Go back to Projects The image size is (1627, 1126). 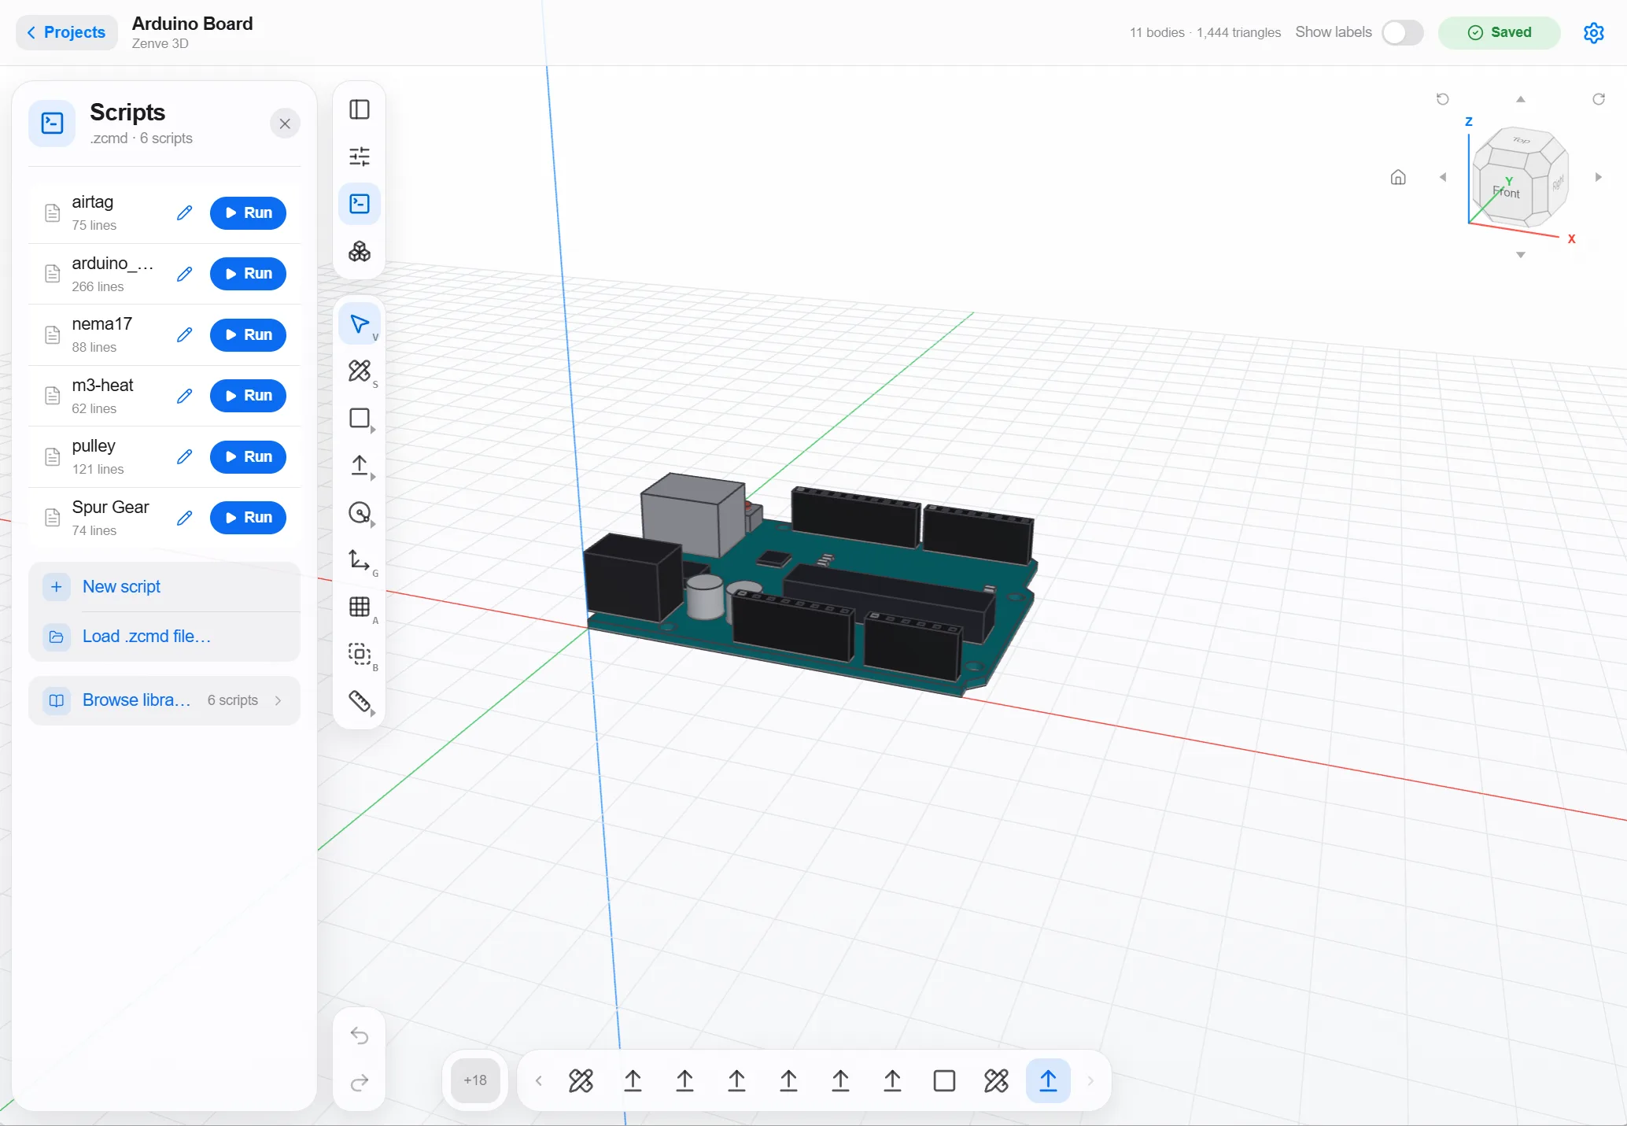click(x=66, y=32)
